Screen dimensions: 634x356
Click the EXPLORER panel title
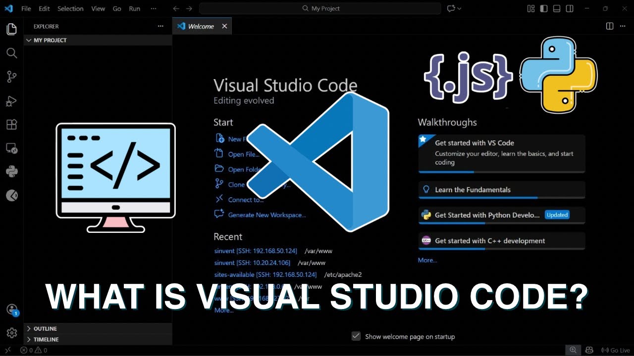pos(46,26)
